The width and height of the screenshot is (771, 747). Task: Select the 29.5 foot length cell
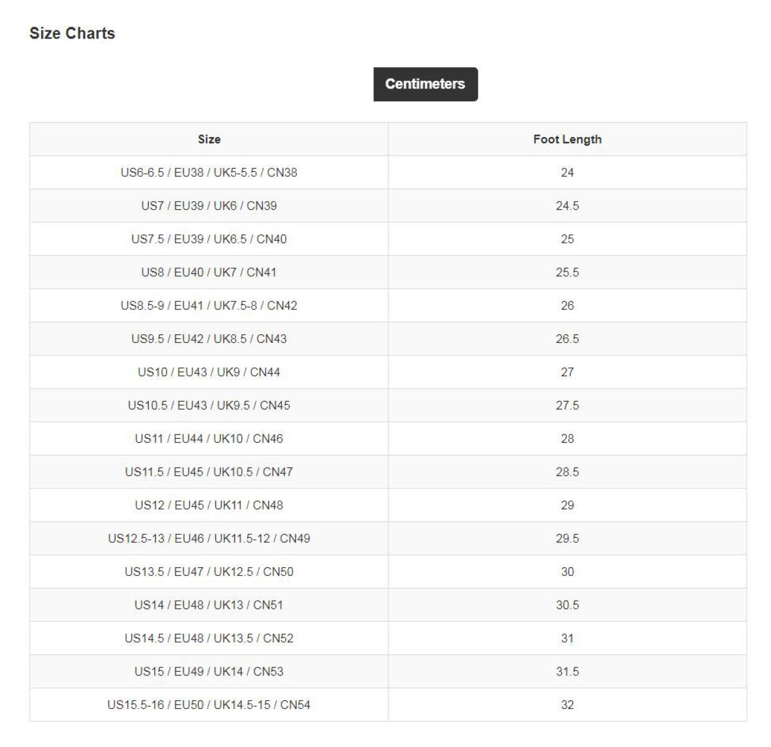click(567, 539)
